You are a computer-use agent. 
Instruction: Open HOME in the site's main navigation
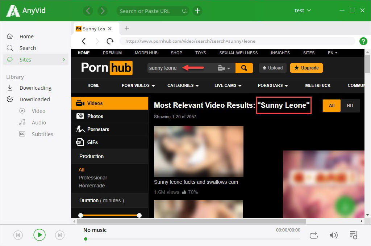click(x=93, y=85)
